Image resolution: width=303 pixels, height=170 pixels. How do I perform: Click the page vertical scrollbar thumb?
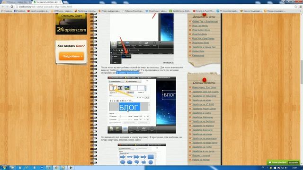(x=302, y=72)
